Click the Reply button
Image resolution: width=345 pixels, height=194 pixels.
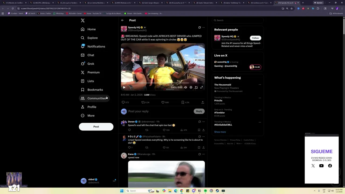(x=199, y=111)
